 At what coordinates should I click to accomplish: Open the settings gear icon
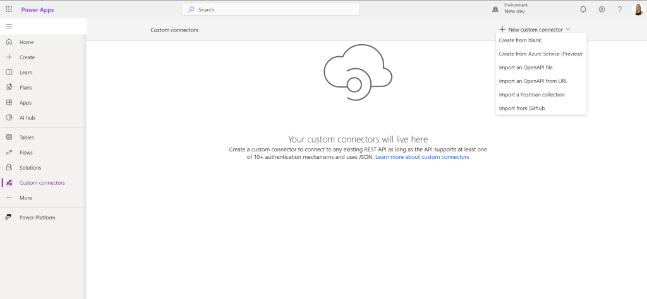(602, 9)
